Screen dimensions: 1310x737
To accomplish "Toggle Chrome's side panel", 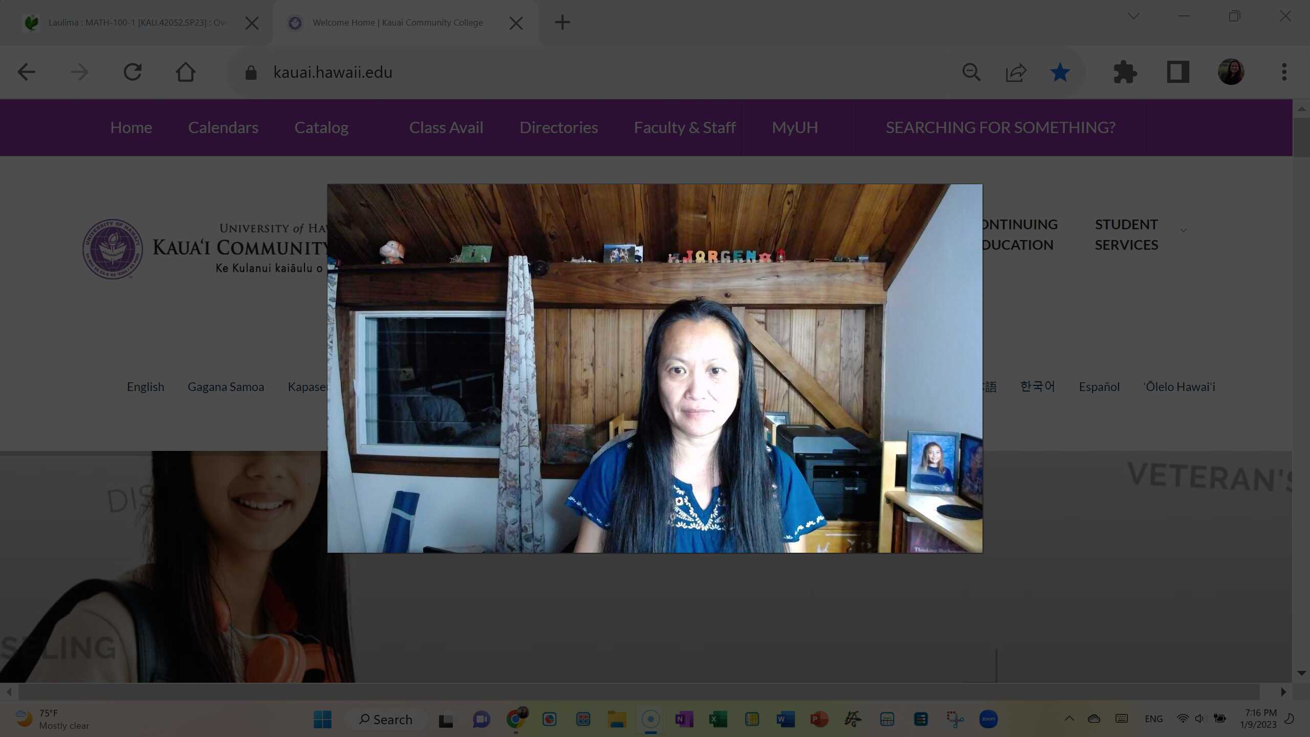I will tap(1177, 72).
